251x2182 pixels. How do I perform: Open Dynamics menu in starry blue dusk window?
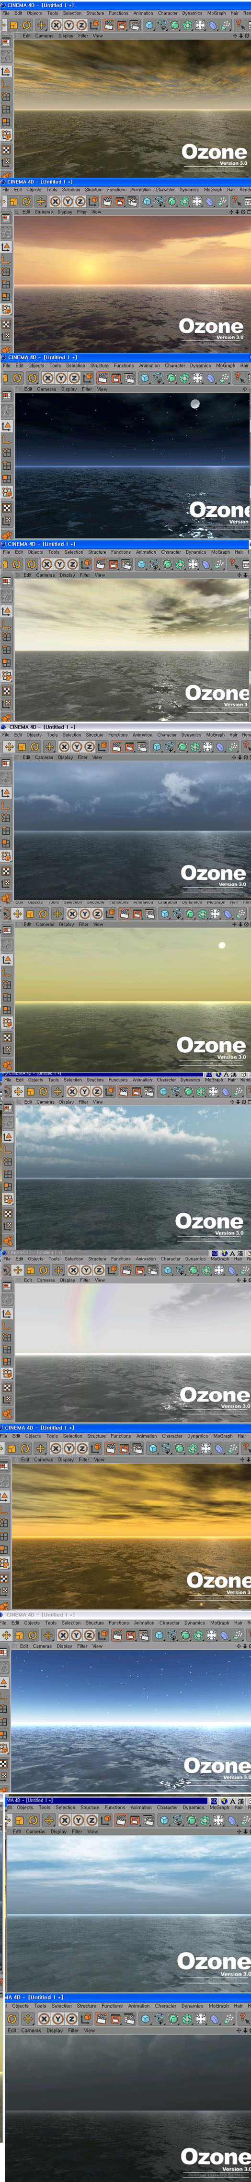coord(195,1623)
